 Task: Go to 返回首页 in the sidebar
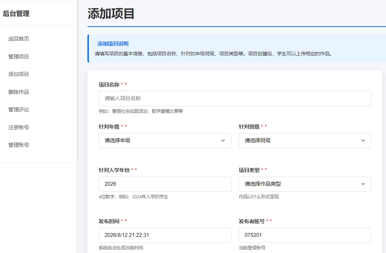[19, 39]
